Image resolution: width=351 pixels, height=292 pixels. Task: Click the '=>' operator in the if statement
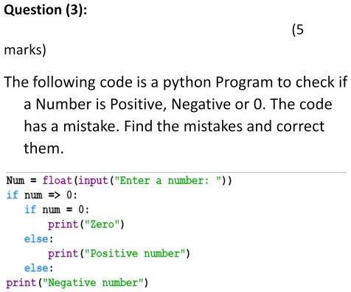click(54, 196)
